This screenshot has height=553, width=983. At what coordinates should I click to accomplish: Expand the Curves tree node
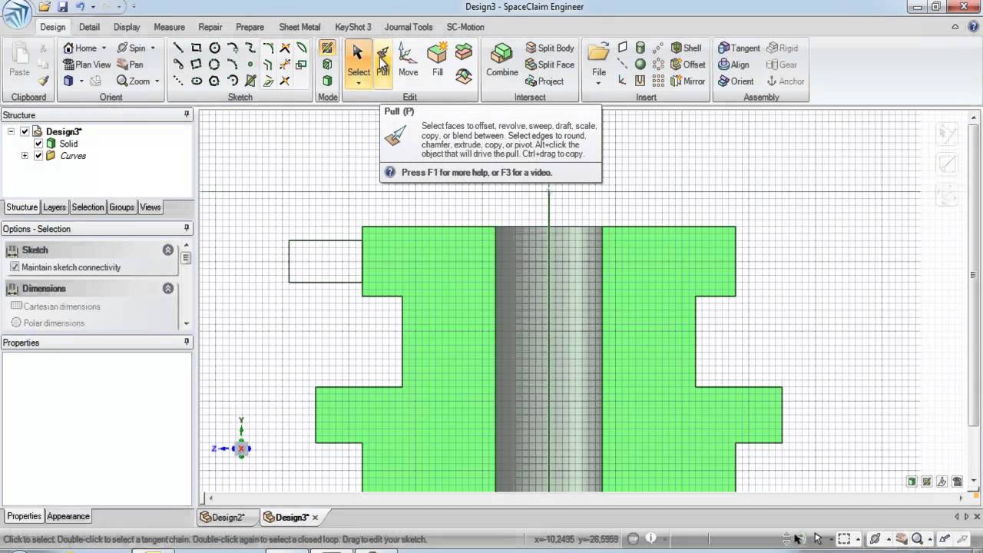coord(25,156)
